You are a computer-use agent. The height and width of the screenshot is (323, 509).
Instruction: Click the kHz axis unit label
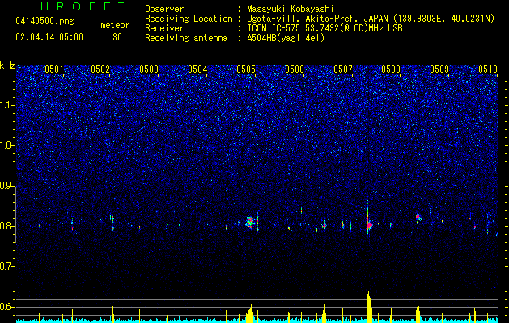pyautogui.click(x=7, y=65)
